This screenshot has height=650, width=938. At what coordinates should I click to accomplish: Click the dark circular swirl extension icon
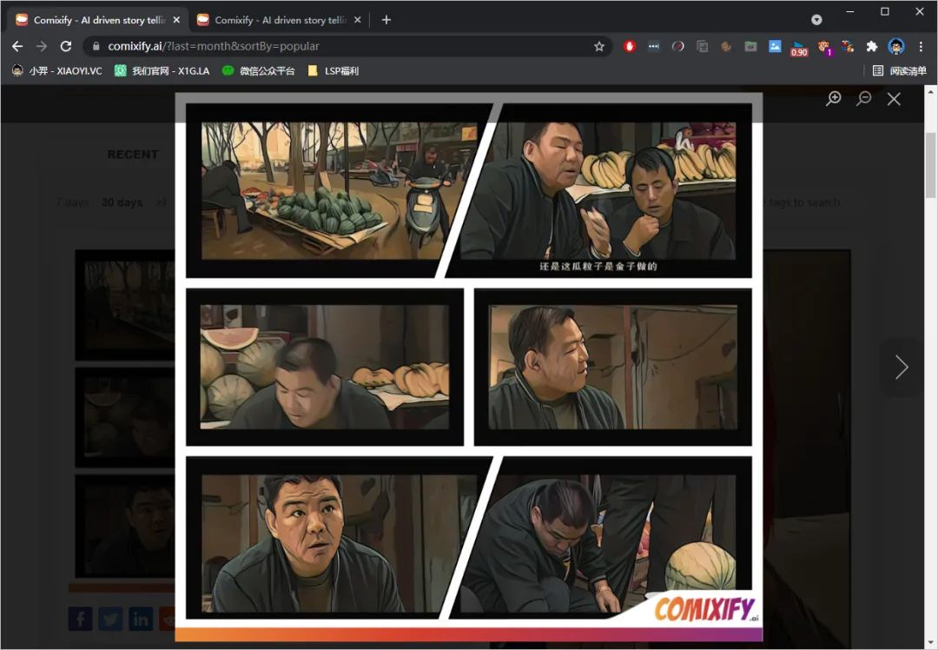[x=677, y=46]
